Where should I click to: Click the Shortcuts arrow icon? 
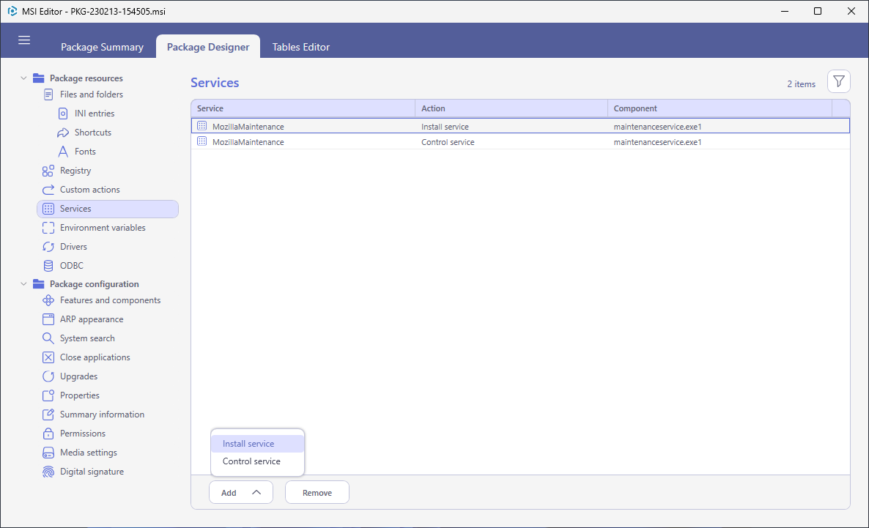[x=63, y=133]
